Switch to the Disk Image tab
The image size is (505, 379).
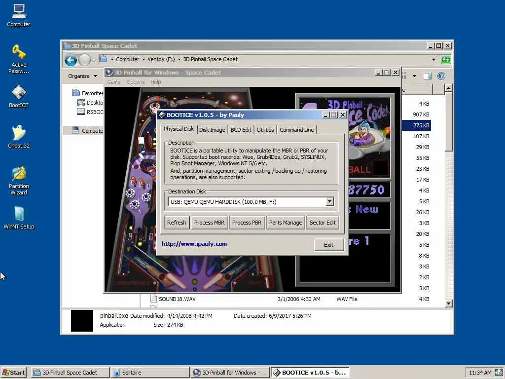[x=212, y=130]
